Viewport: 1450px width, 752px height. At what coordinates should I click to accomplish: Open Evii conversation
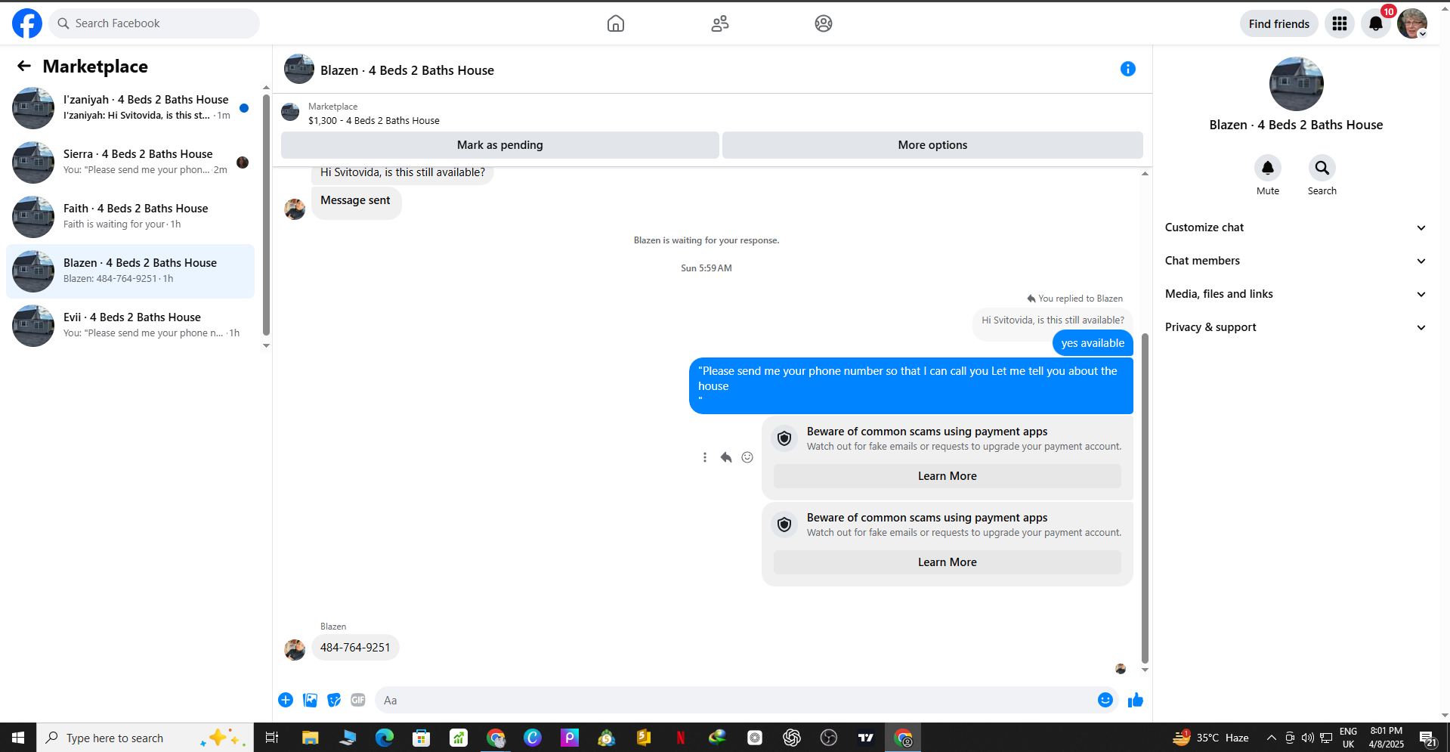131,326
